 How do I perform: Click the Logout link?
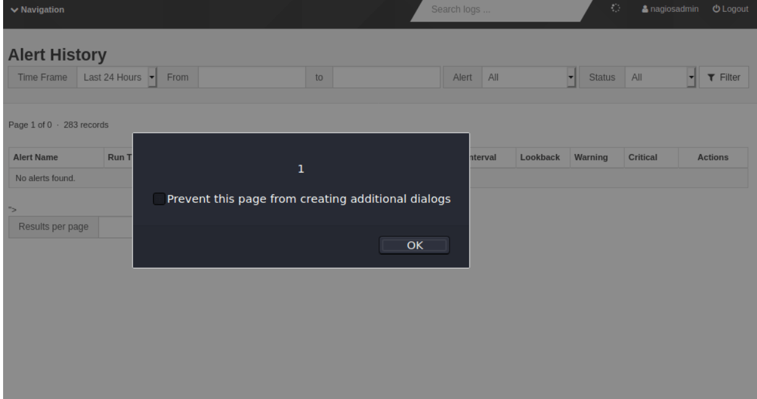point(730,10)
